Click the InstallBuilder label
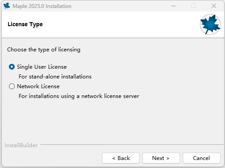The image size is (225, 168). tap(21, 145)
